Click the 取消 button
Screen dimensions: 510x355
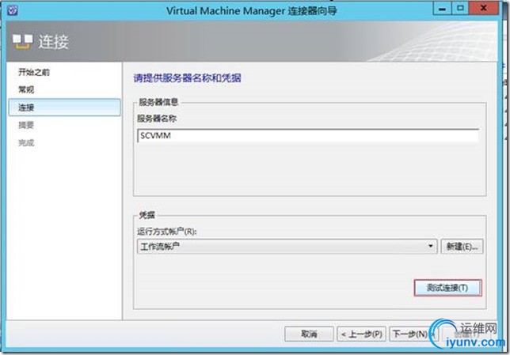[309, 334]
